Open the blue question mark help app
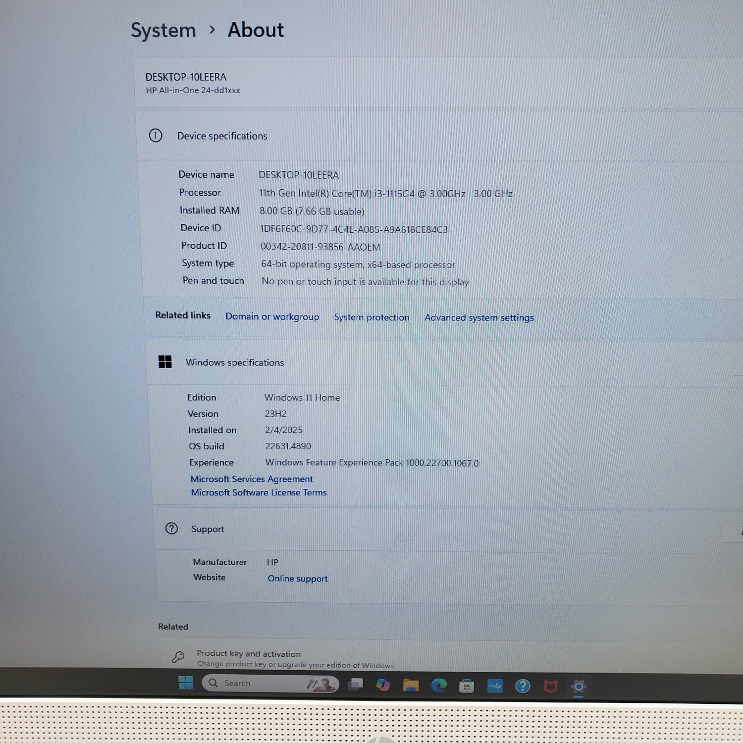This screenshot has height=743, width=743. point(523,686)
